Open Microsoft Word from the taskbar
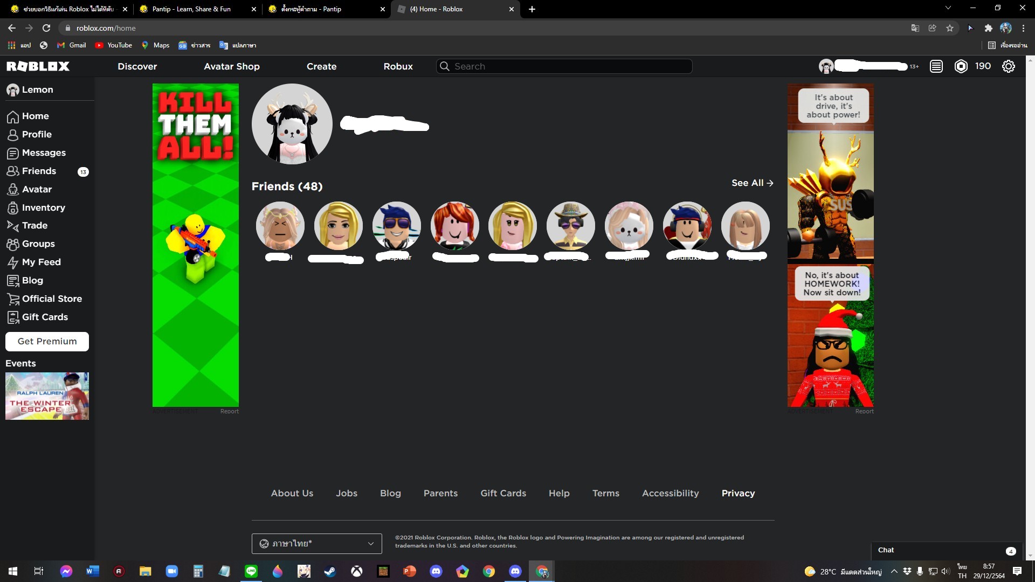The width and height of the screenshot is (1035, 582). click(x=93, y=571)
